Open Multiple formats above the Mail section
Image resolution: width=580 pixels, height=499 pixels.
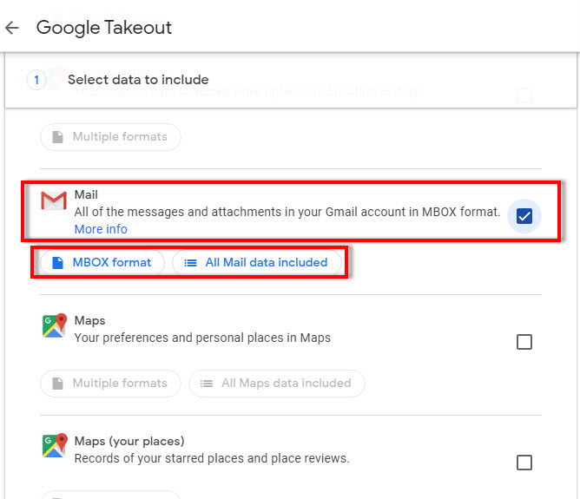point(110,137)
